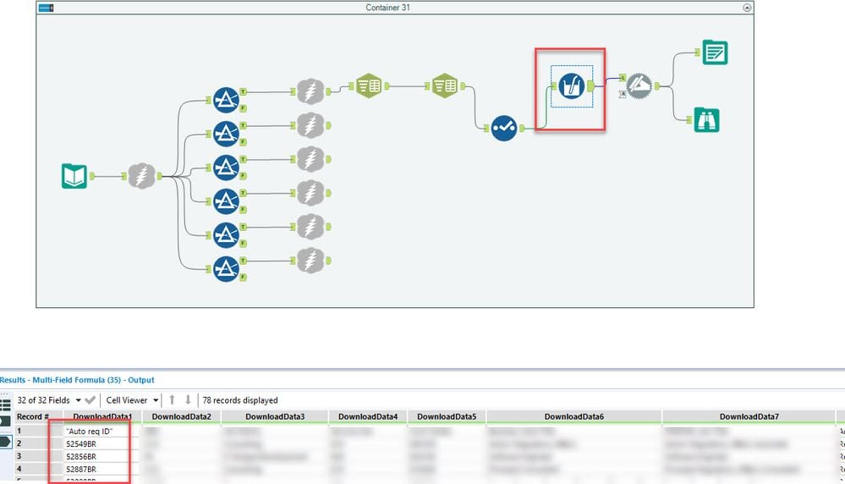845x484 pixels.
Task: Select the first green Text To Columns tool
Action: pos(369,85)
